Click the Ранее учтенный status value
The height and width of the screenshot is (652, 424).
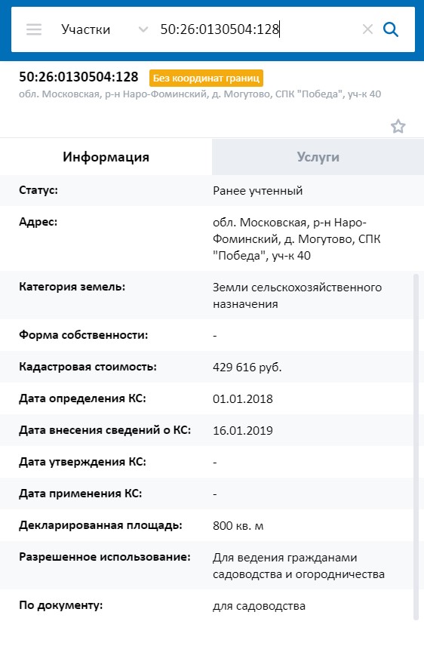(x=258, y=191)
